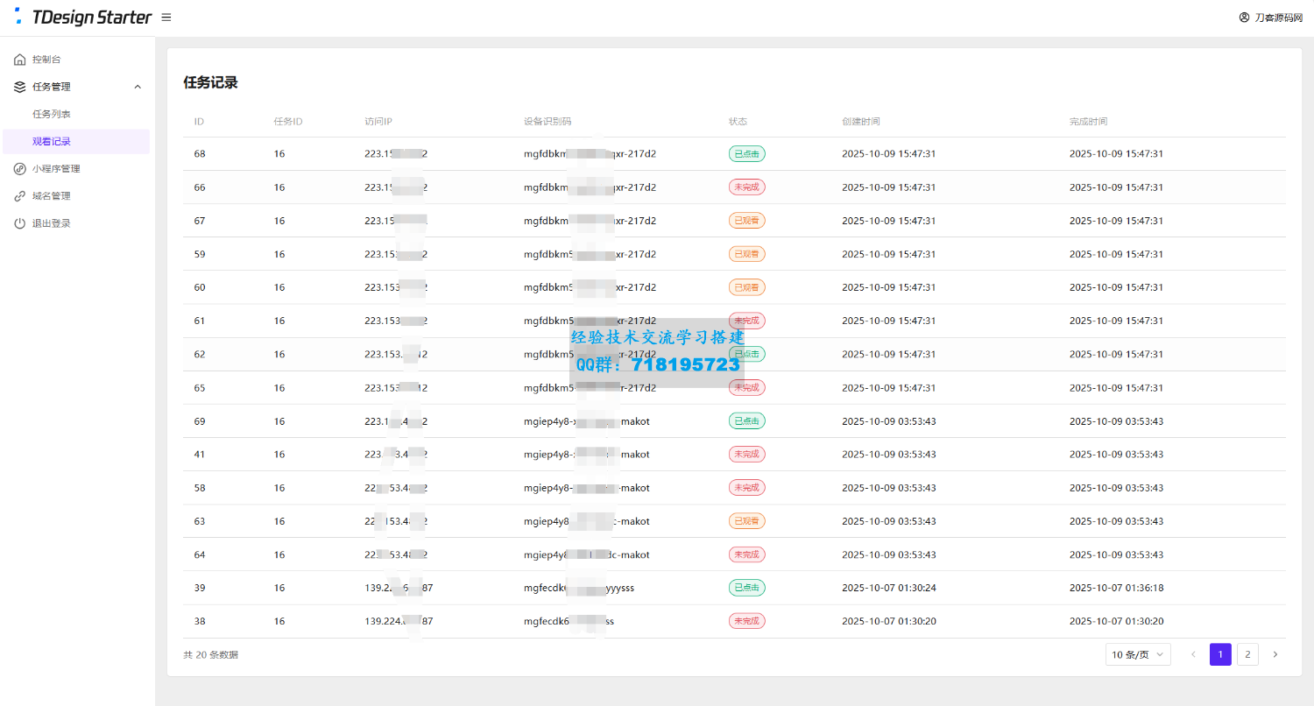This screenshot has height=706, width=1314.
Task: Click the 已观看 status tag for ID 67
Action: point(746,221)
